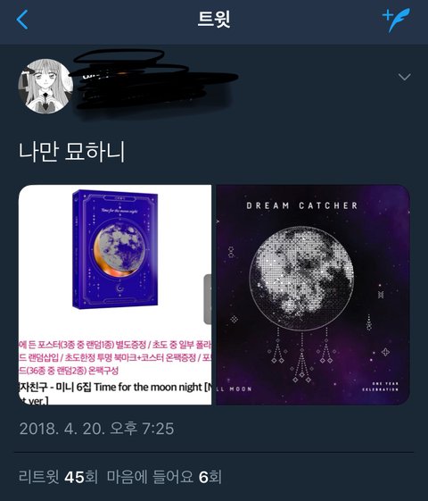Tap the pink poster description text

coord(115,357)
